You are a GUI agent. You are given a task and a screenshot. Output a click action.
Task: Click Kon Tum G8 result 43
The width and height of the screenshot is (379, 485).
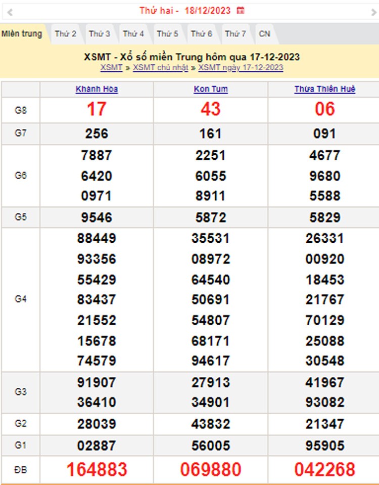(x=211, y=109)
